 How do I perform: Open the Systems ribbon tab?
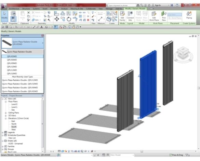pos(36,9)
